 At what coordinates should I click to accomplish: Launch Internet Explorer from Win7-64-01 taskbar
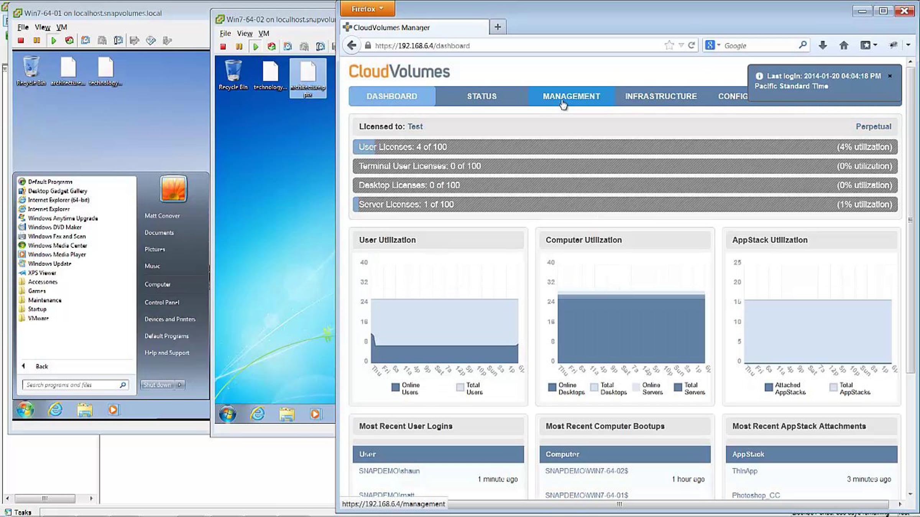55,410
